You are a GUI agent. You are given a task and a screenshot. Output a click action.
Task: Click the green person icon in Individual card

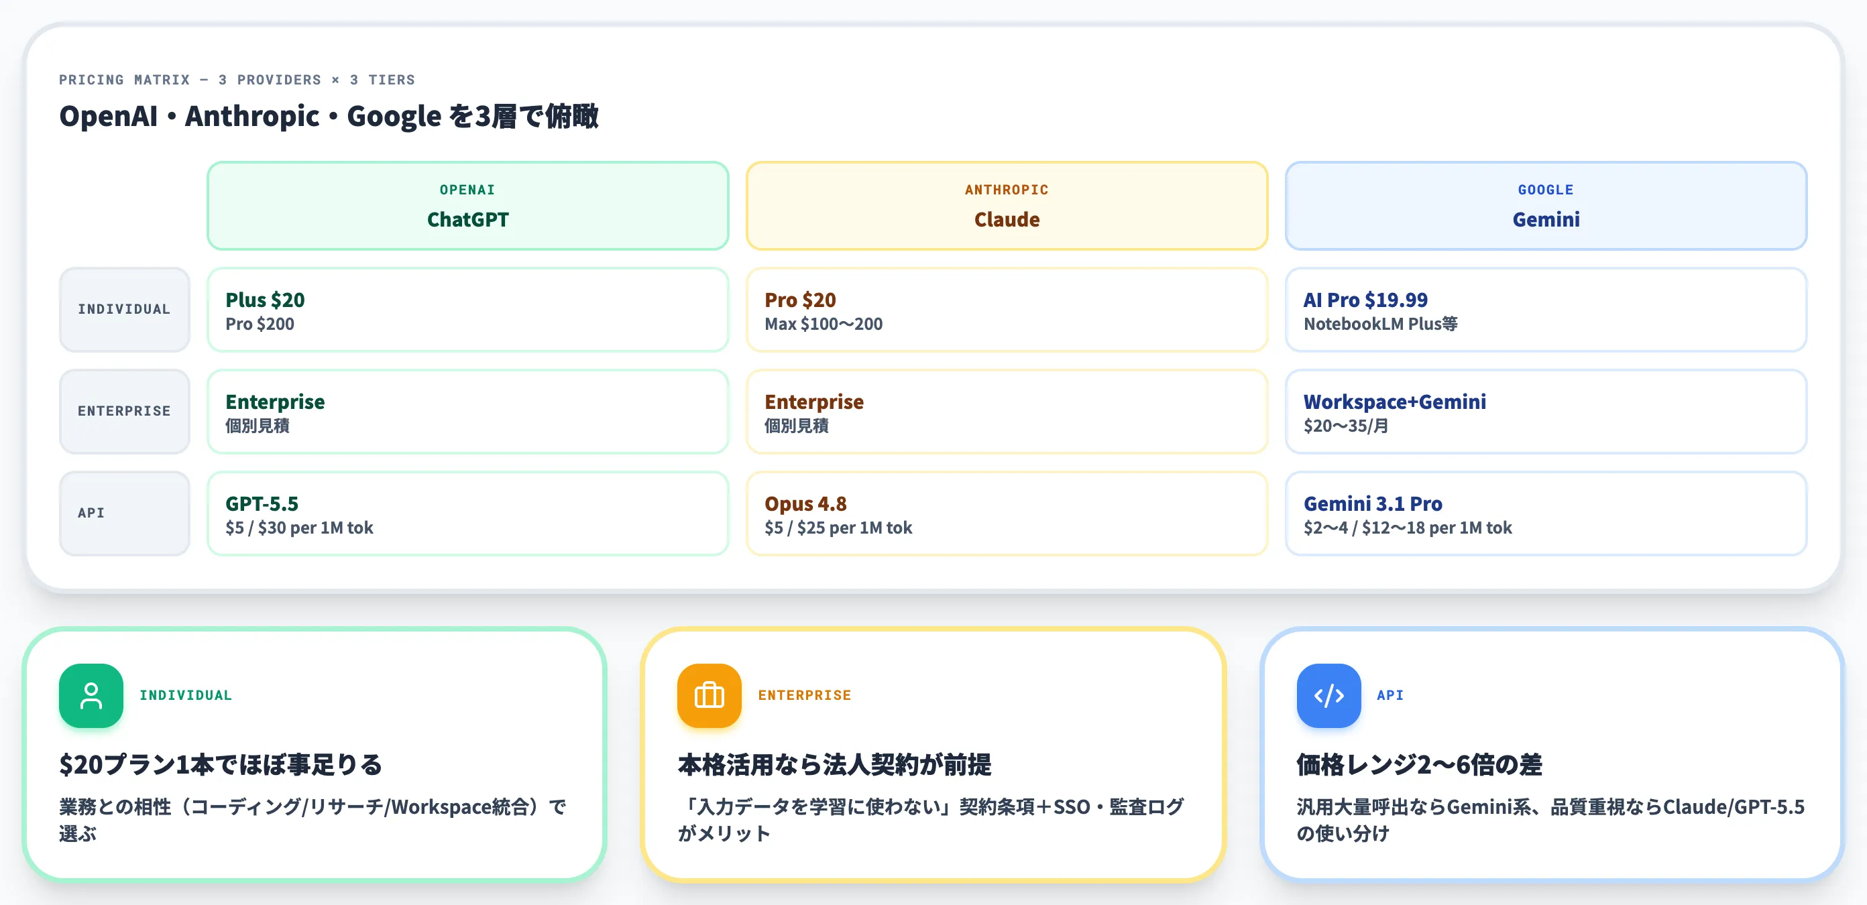(x=91, y=696)
